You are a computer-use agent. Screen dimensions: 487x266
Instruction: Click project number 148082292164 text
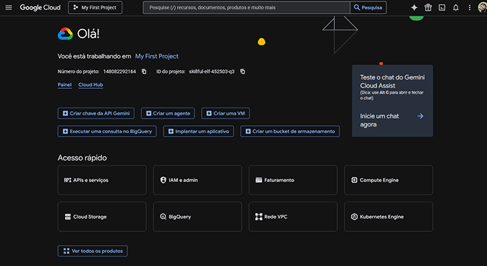tap(119, 72)
